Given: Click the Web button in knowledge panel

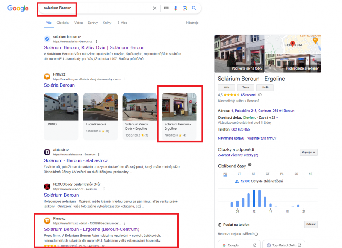Looking at the screenshot, I should (x=227, y=88).
